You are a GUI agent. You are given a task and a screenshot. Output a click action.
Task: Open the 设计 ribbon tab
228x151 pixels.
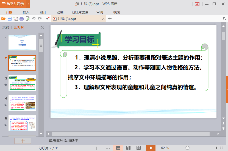click(43, 12)
